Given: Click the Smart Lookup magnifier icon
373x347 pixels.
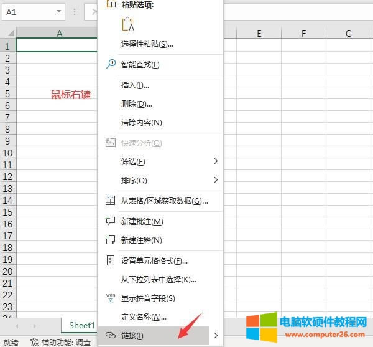Looking at the screenshot, I should click(x=111, y=64).
